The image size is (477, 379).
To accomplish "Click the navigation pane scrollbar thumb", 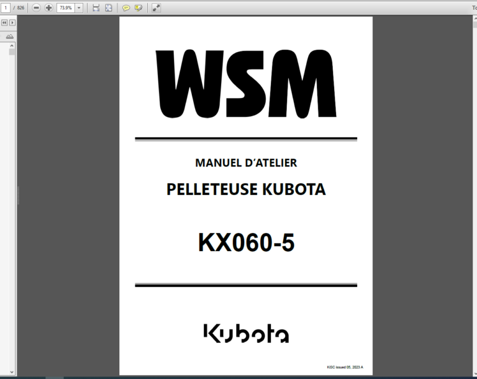I will tap(12, 52).
